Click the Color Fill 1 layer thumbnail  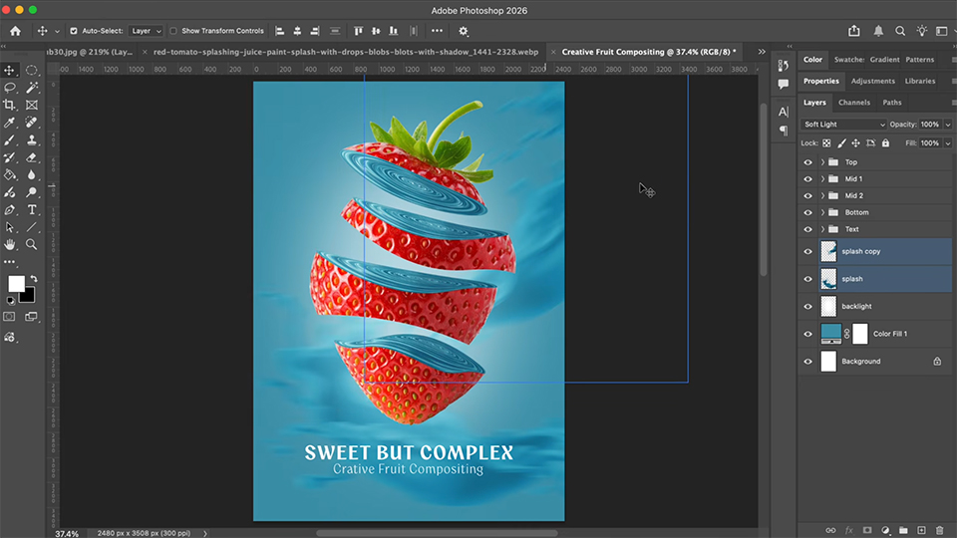830,334
